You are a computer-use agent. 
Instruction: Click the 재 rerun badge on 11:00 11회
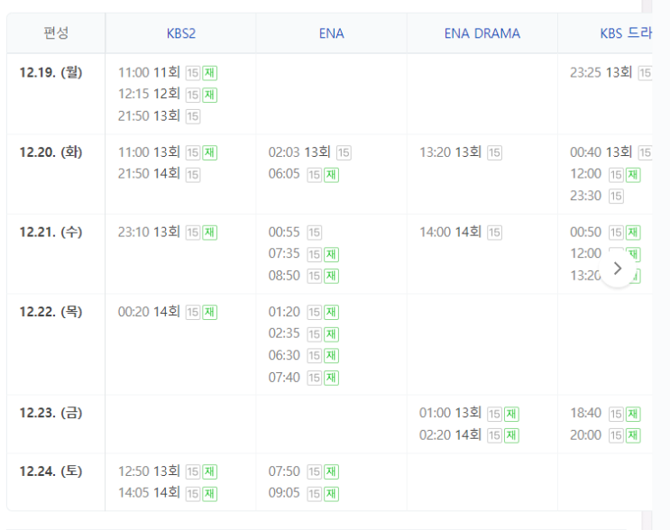(209, 73)
